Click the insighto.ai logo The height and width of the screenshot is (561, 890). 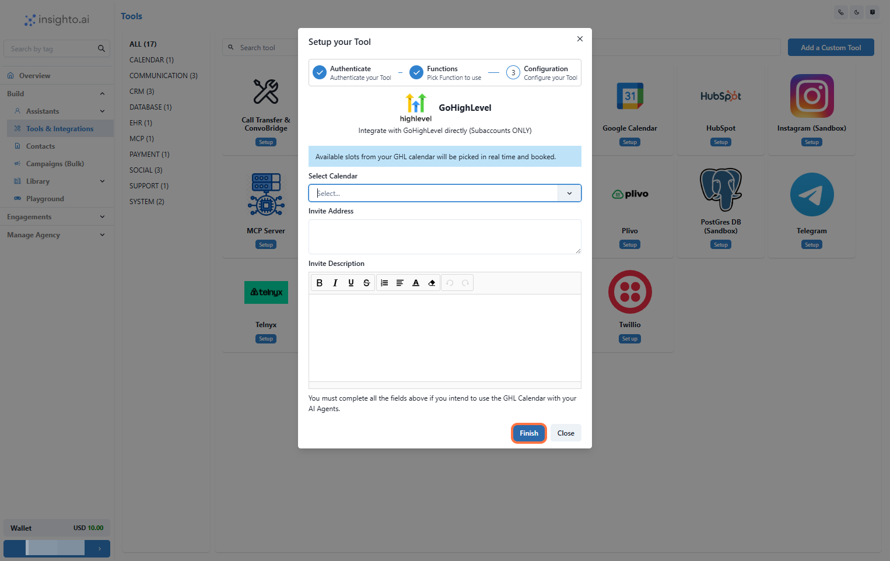pyautogui.click(x=57, y=20)
